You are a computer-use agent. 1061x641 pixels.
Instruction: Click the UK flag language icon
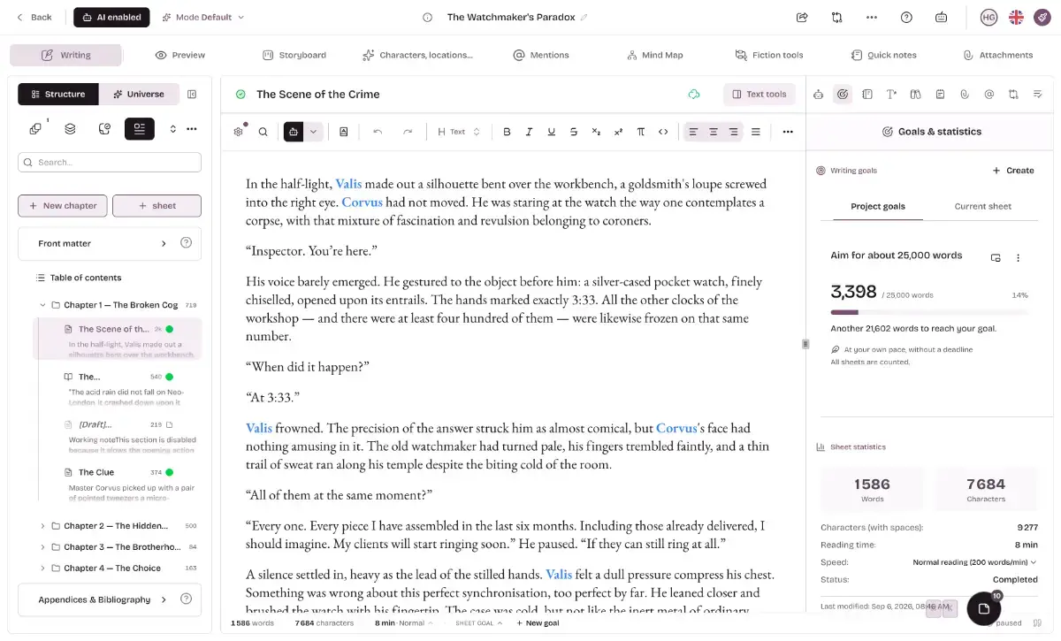coord(1017,17)
